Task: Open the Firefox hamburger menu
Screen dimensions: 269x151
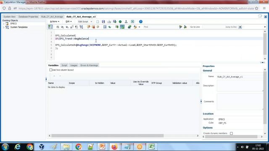Action: pos(264,8)
